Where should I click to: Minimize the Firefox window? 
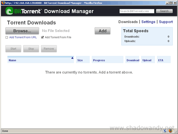(167, 3)
